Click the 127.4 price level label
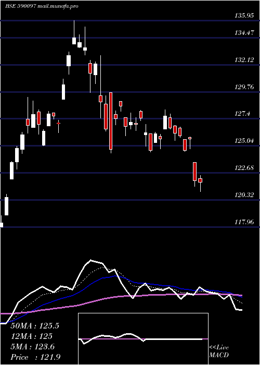Screen dimensions: 260x365 point(243,114)
